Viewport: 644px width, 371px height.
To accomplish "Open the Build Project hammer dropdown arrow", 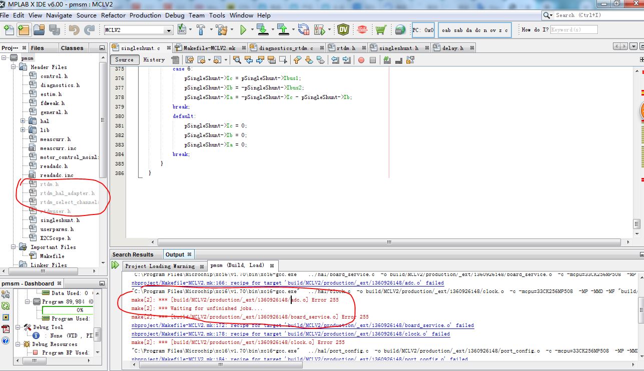I will tap(212, 30).
